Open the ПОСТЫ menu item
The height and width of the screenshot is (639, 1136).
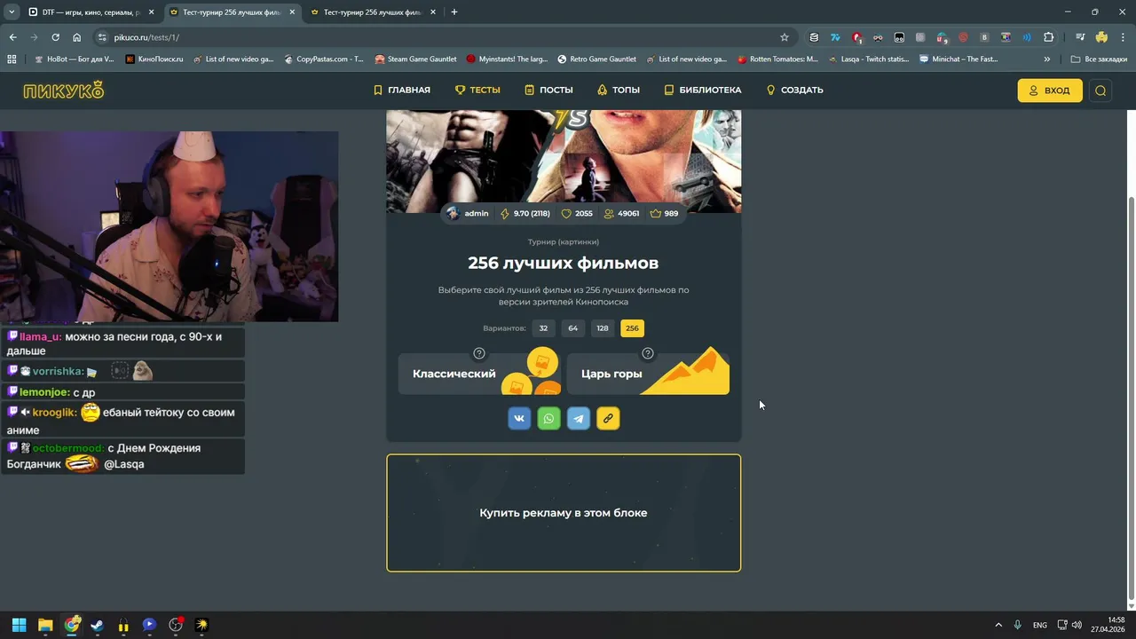548,91
